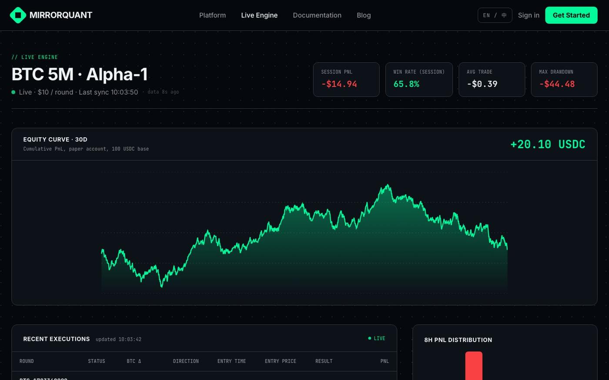The height and width of the screenshot is (380, 609).
Task: Click the '// LIVE ENGINE' label
Action: coord(34,57)
